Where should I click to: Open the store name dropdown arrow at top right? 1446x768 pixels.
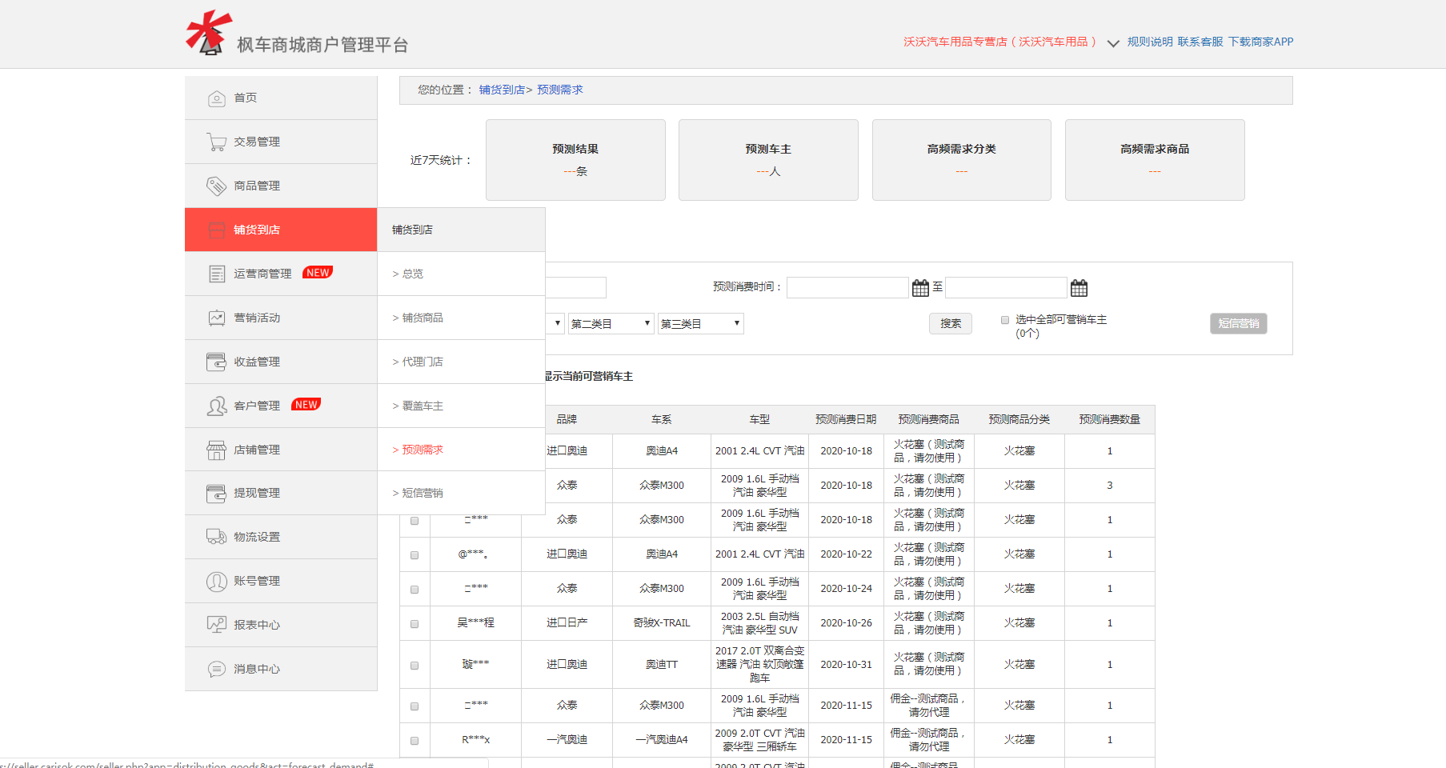pyautogui.click(x=1113, y=44)
